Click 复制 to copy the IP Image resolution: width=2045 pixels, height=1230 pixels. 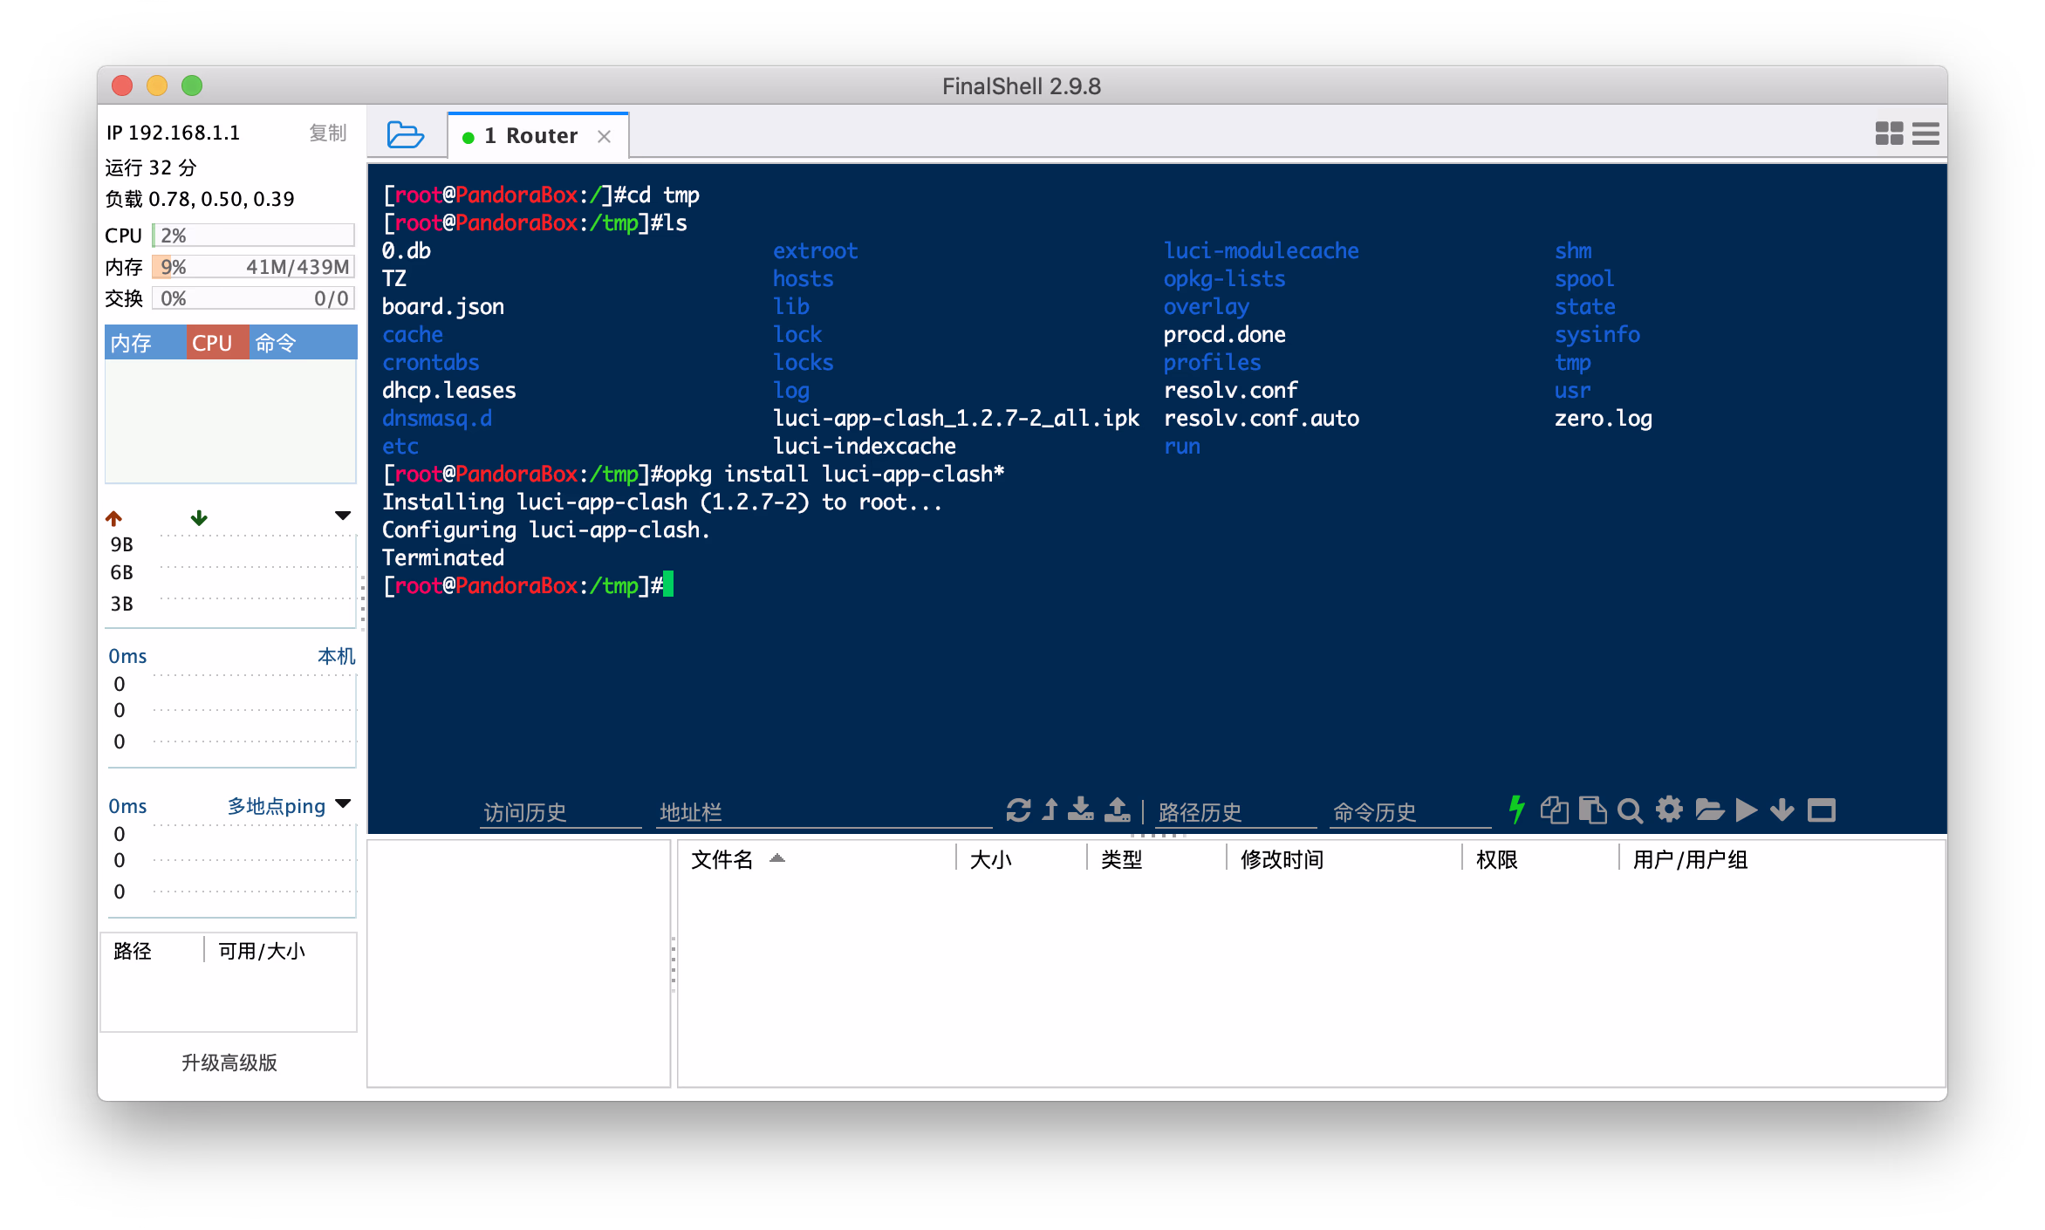click(x=328, y=133)
